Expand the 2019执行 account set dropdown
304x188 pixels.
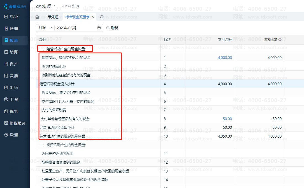pos(45,6)
